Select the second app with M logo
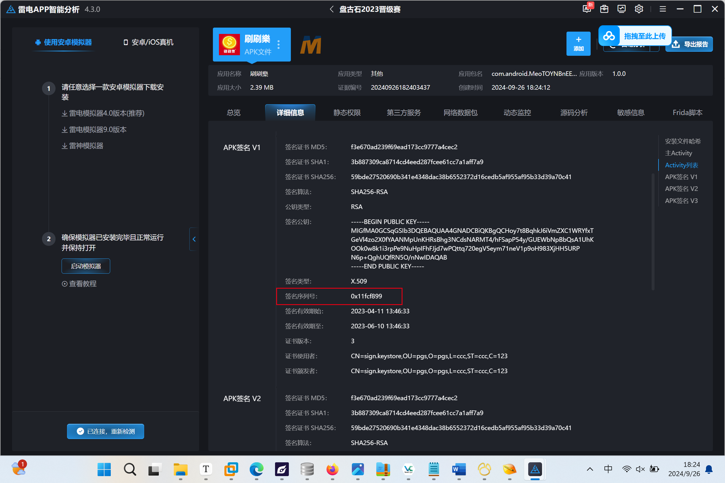 (x=311, y=45)
